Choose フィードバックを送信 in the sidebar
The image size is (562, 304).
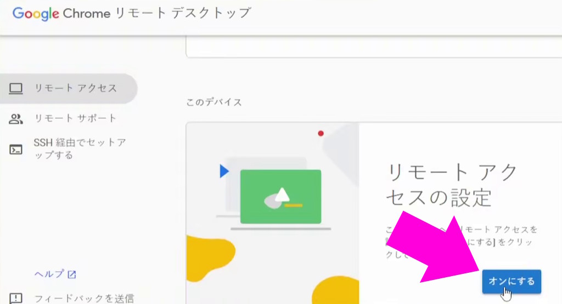(84, 298)
